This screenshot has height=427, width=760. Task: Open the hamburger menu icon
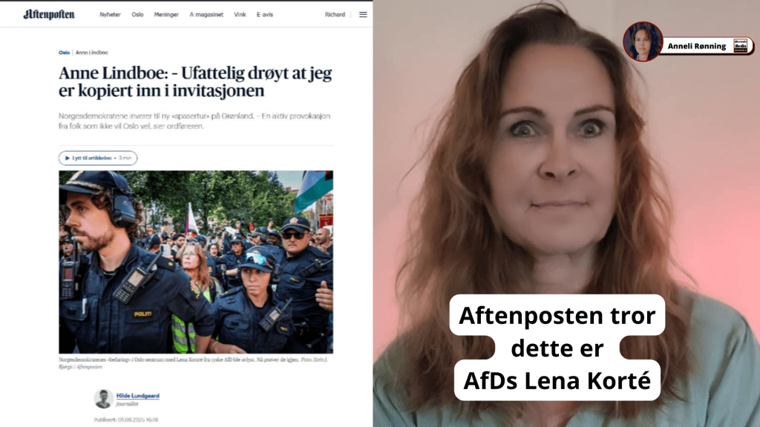pos(363,15)
